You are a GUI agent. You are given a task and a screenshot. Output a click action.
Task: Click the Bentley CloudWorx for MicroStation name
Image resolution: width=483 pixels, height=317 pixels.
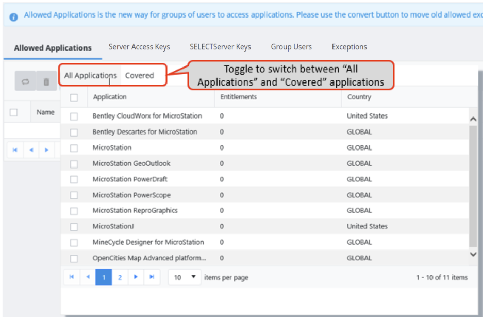pyautogui.click(x=147, y=116)
